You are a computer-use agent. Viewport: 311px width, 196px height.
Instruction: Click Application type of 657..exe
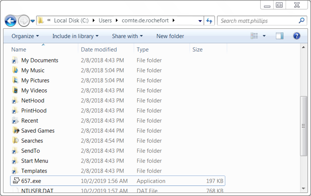[x=151, y=181]
